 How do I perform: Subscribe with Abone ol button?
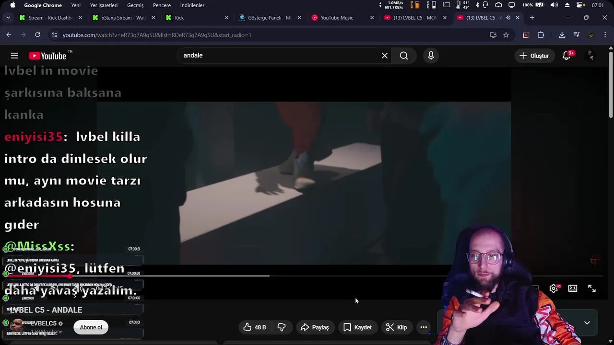pos(91,327)
